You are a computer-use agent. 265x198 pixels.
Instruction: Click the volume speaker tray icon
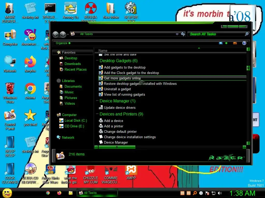(x=219, y=193)
